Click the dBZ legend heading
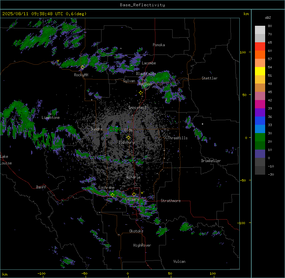This screenshot has width=285, height=278. point(268,18)
